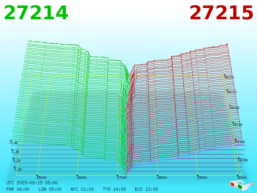
Task: Select the 29000 price axis label
Action: click(x=202, y=178)
